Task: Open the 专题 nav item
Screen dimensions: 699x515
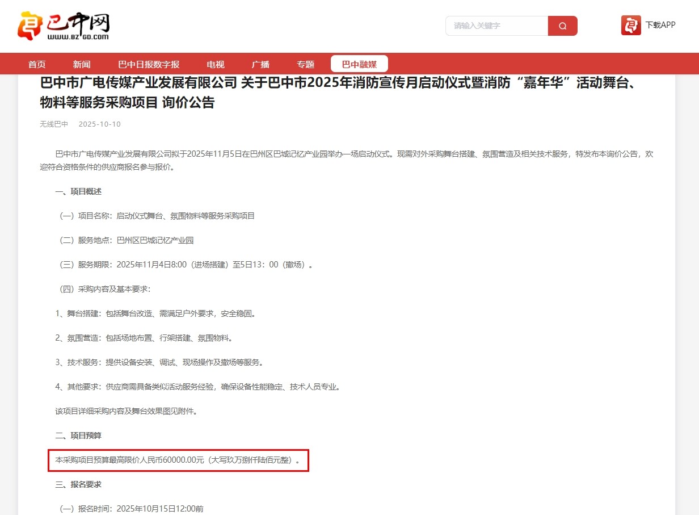Action: coord(305,64)
